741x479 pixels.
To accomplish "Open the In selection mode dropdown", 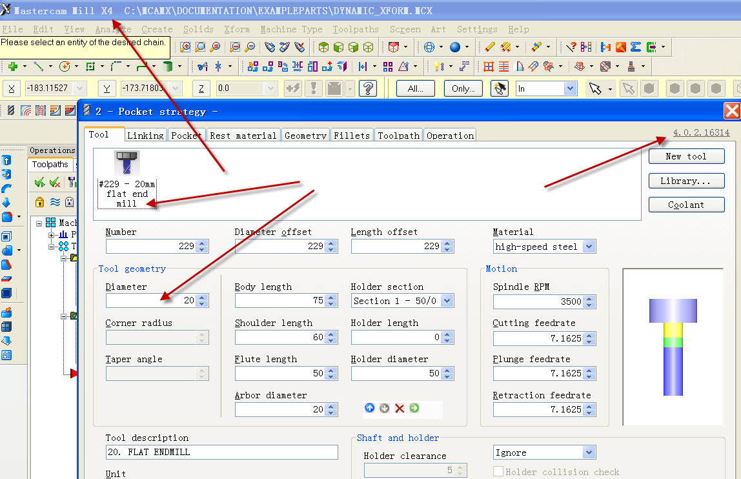I will coord(571,88).
